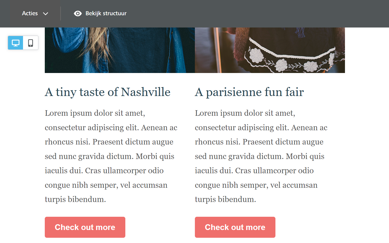Image resolution: width=389 pixels, height=243 pixels.
Task: Switch to mobile phone preview
Action: (x=31, y=43)
